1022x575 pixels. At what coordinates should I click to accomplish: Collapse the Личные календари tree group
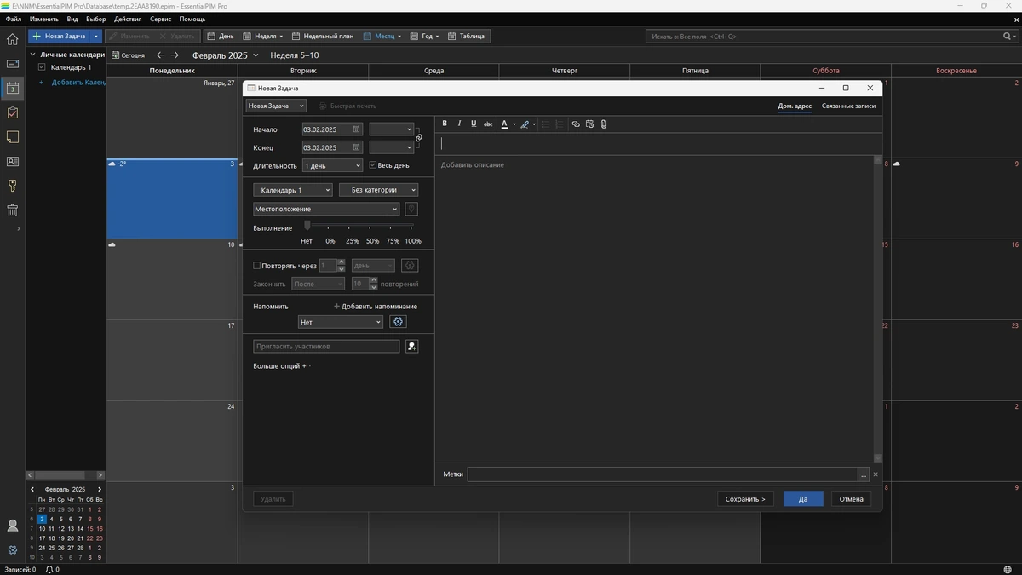pos(32,55)
